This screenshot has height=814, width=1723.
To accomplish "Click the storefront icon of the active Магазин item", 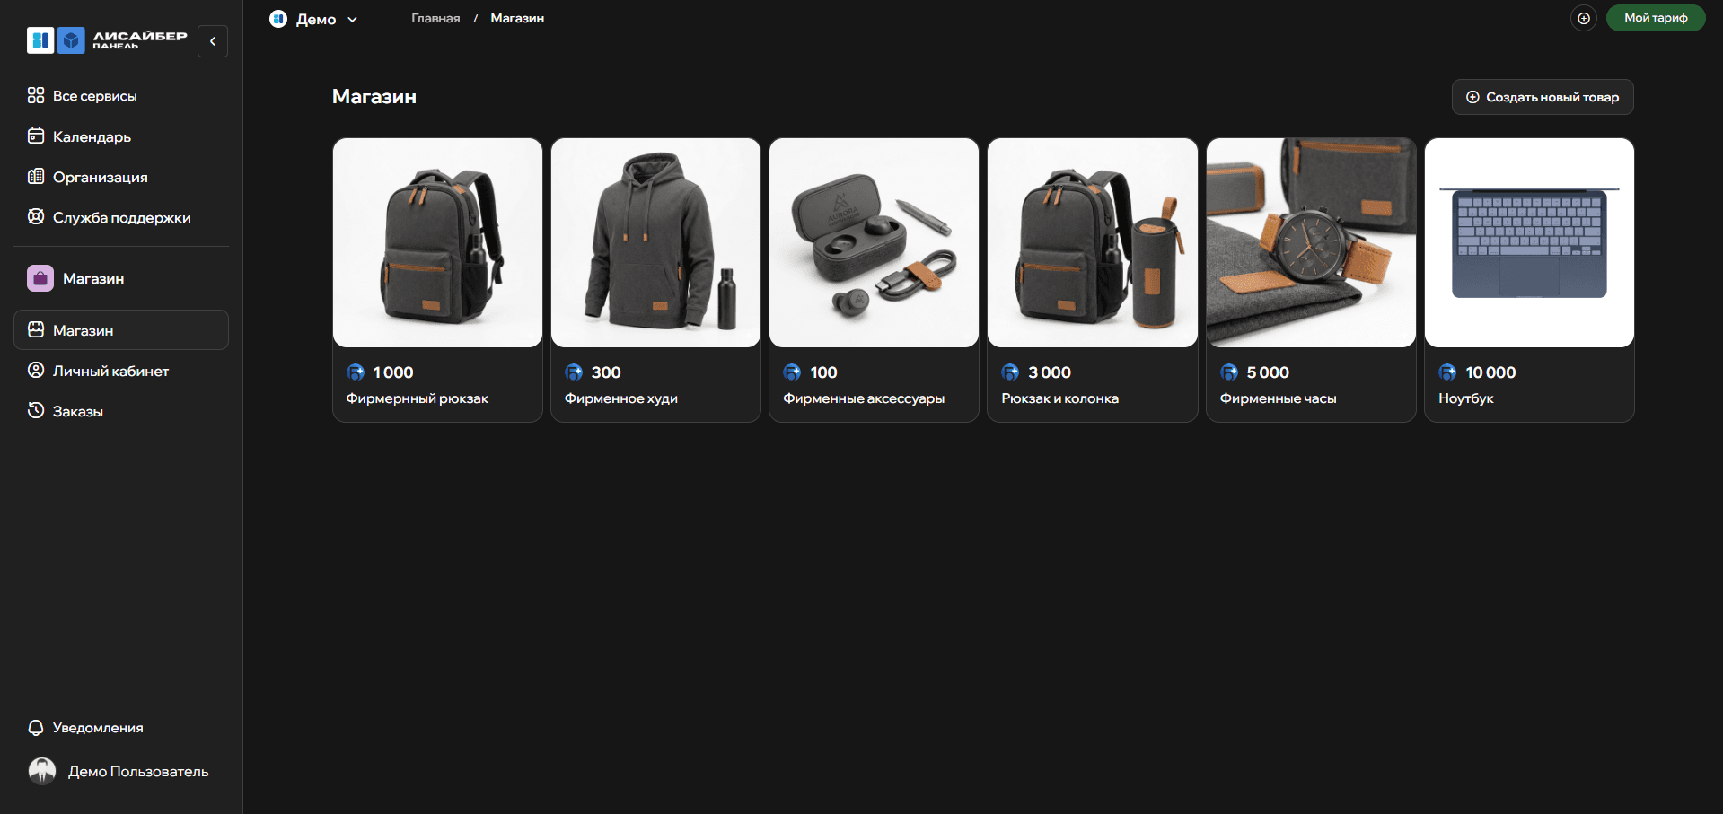I will point(36,329).
